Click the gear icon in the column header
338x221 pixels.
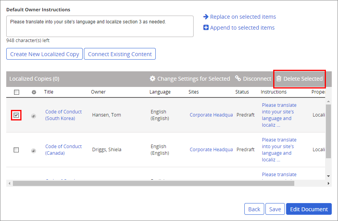coord(34,92)
